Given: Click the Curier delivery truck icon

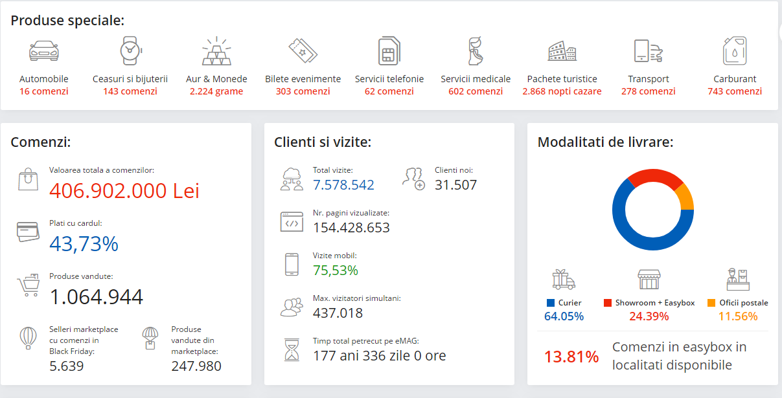Looking at the screenshot, I should coord(564,279).
